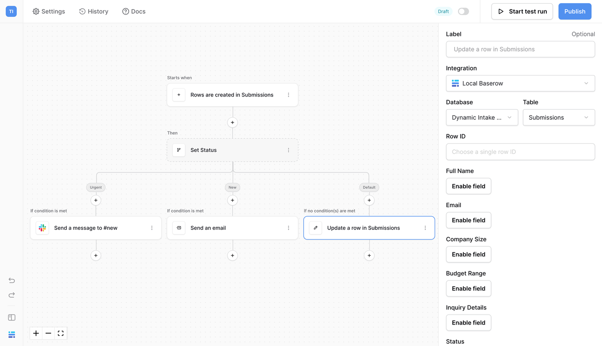The width and height of the screenshot is (602, 346).
Task: Click the Baserow logo icon in sidebar
Action: 12,335
